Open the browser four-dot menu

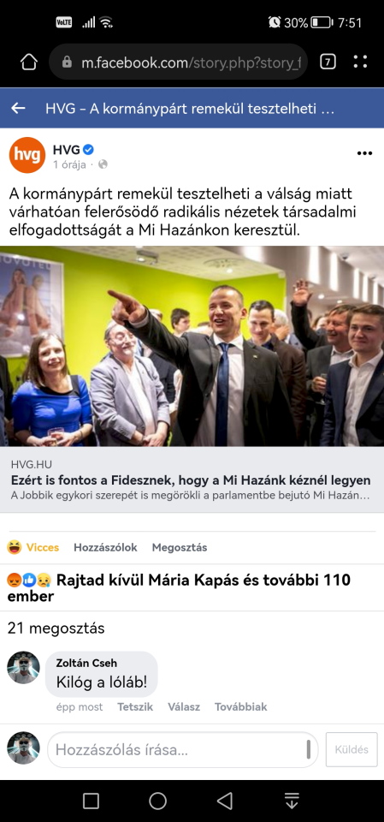360,62
